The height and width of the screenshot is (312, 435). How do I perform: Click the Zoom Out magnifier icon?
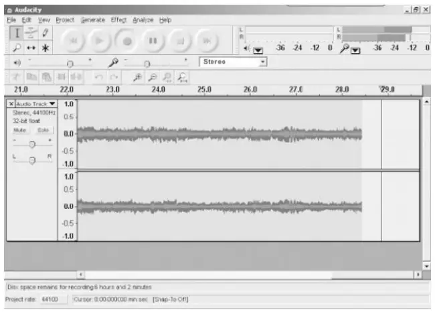point(153,77)
